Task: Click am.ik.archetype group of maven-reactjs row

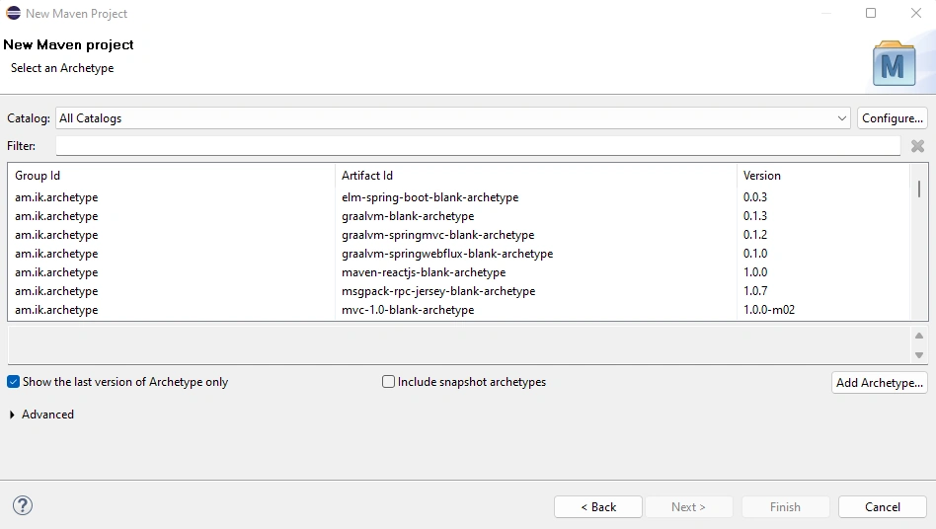Action: (56, 272)
